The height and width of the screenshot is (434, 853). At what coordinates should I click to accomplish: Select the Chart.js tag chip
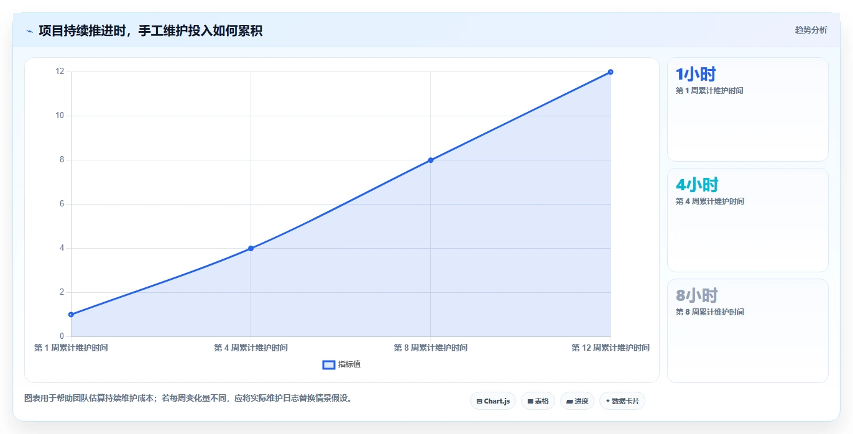click(492, 401)
